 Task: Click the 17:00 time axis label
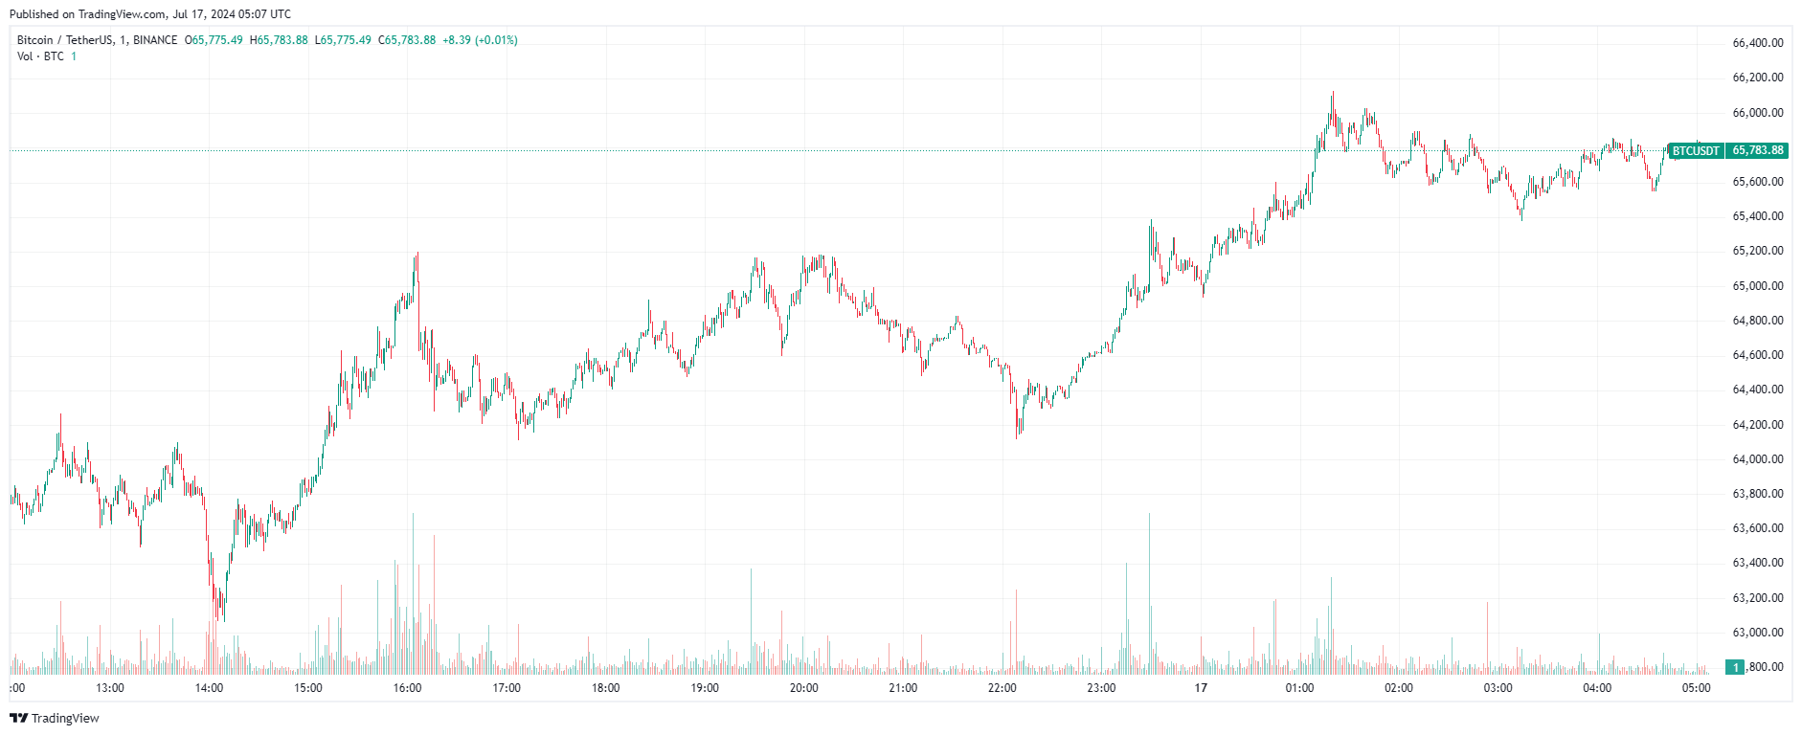[507, 688]
